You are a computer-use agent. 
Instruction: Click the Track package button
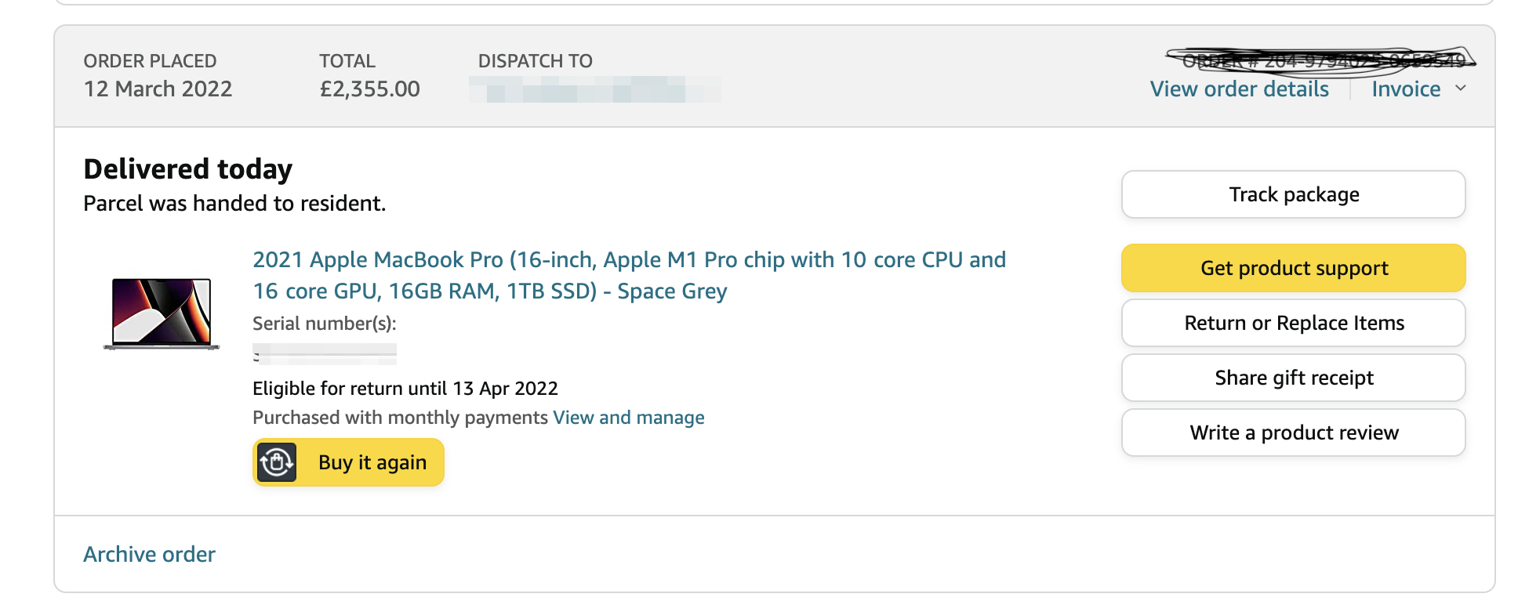[1293, 194]
